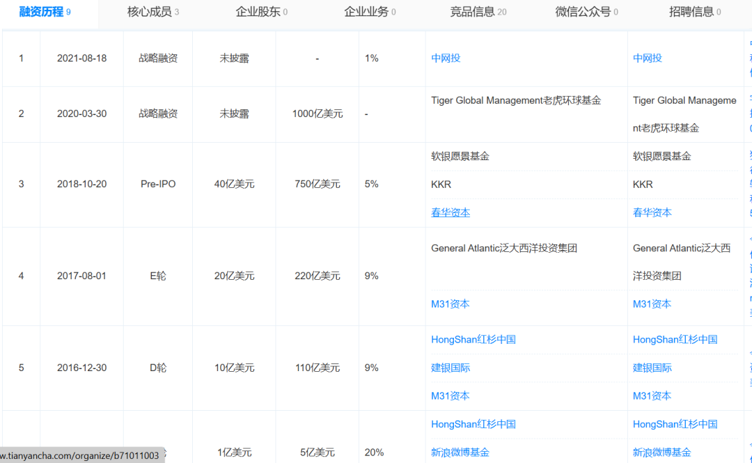Click the 5亿美元 valuation cell
The image size is (752, 463).
pyautogui.click(x=318, y=452)
